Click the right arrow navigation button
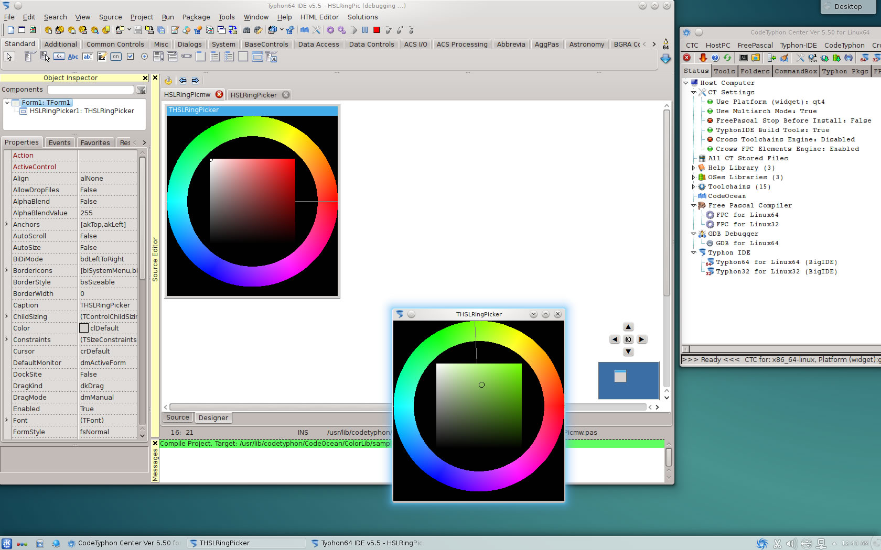Screen dimensions: 881x550 click(x=641, y=339)
